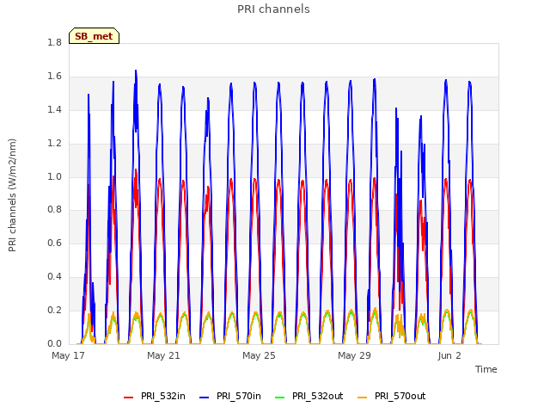550x413 pixels.
Task: Click the red PRI_532in legend swatch
Action: point(128,398)
